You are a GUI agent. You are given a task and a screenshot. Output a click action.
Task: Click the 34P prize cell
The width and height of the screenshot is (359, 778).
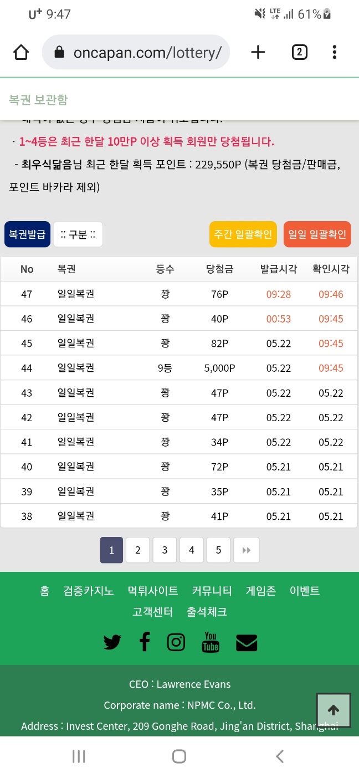point(220,442)
